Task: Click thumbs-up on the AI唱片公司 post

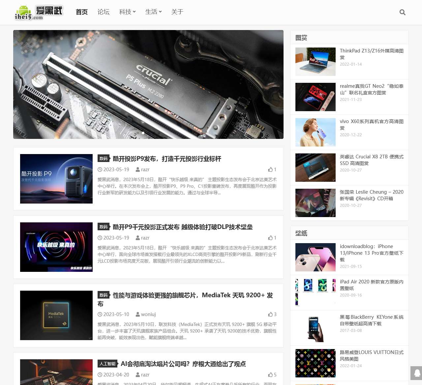Action: (x=272, y=375)
